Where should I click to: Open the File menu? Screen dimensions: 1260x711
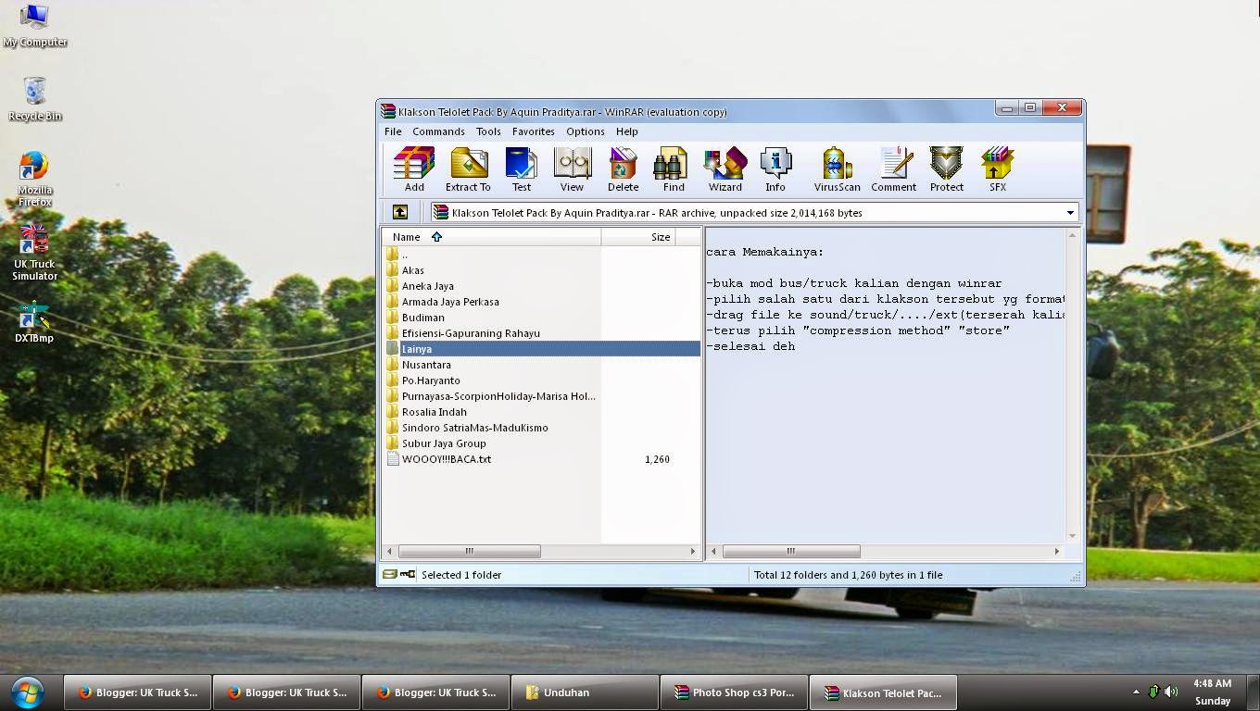pyautogui.click(x=393, y=131)
